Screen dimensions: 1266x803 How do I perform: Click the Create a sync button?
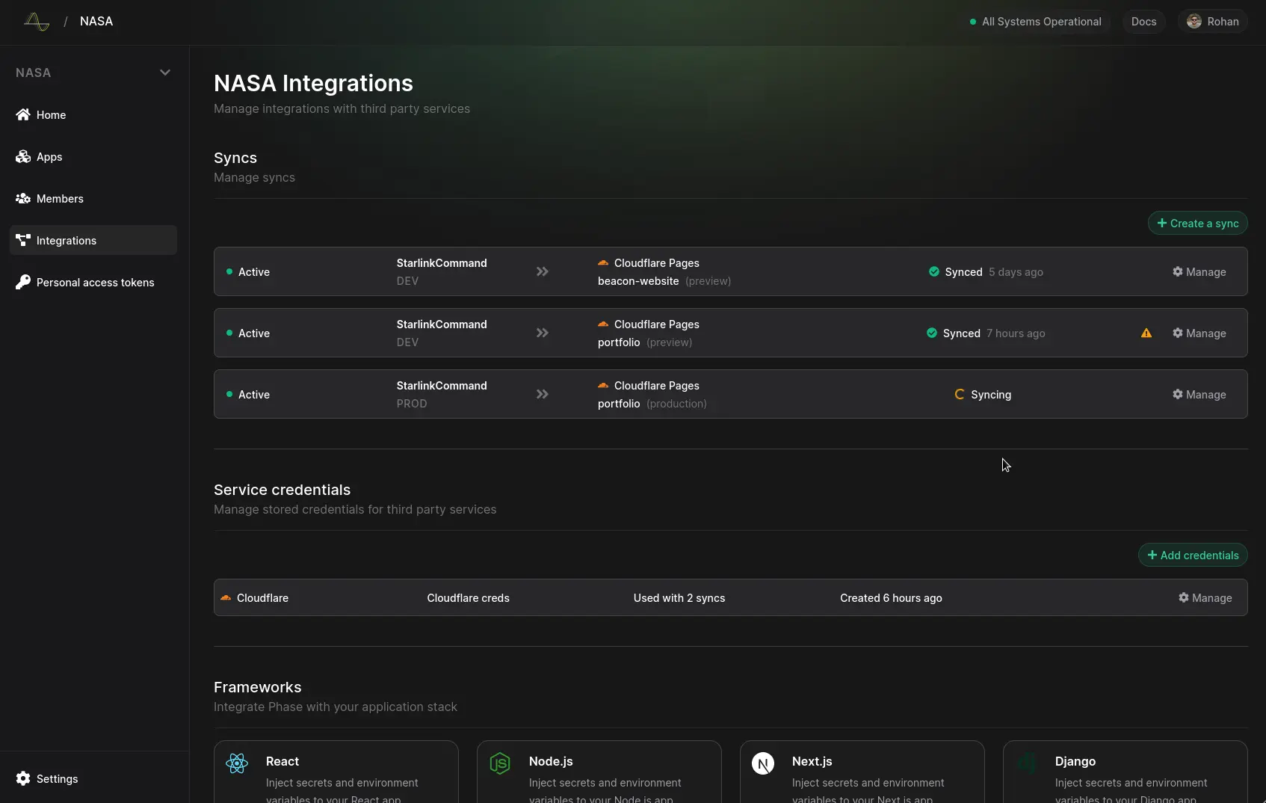tap(1197, 224)
